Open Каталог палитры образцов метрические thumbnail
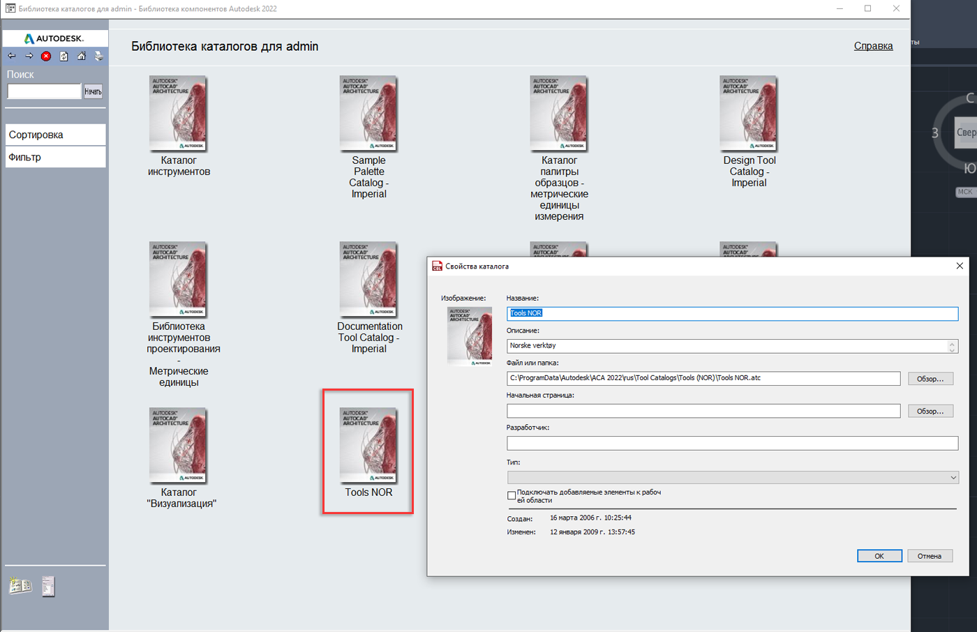Image resolution: width=977 pixels, height=632 pixels. click(x=559, y=114)
